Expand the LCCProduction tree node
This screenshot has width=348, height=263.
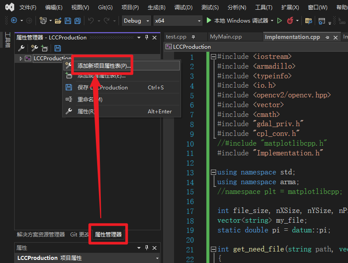[21, 58]
